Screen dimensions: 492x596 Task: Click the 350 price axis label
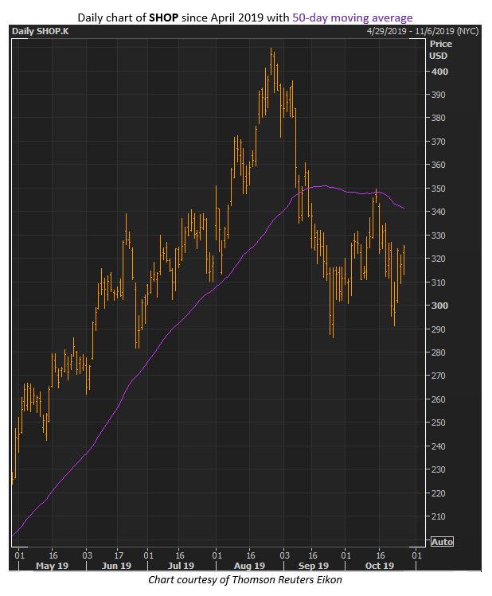point(438,189)
